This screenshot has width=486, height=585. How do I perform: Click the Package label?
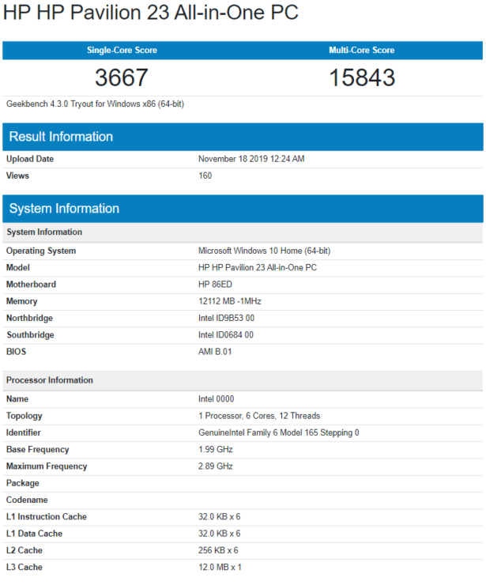coord(23,483)
